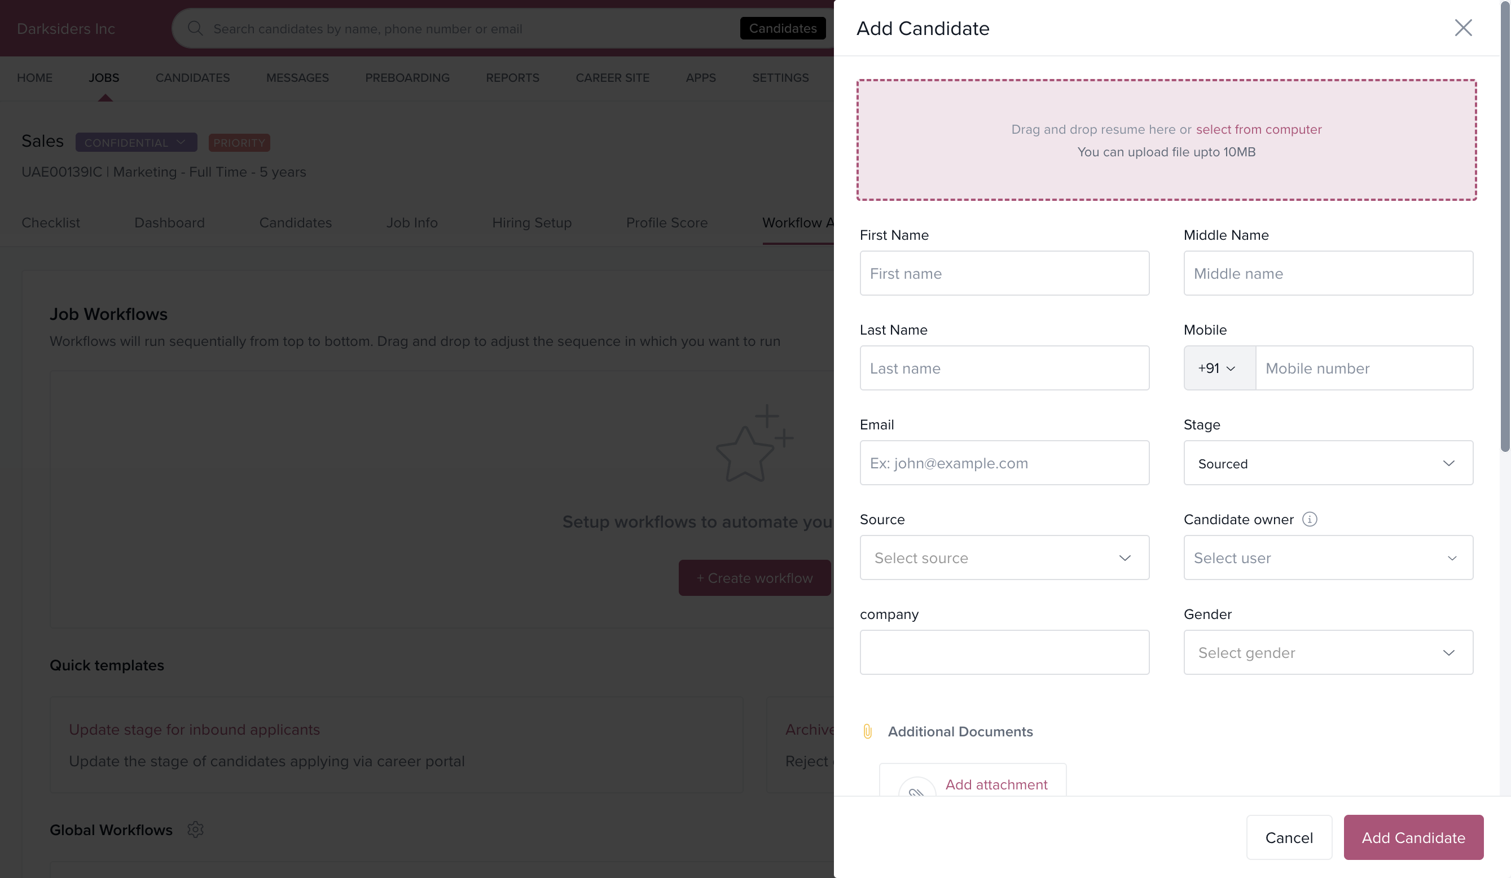Click the Additional Documents paperclip icon
The image size is (1511, 878).
(x=868, y=731)
